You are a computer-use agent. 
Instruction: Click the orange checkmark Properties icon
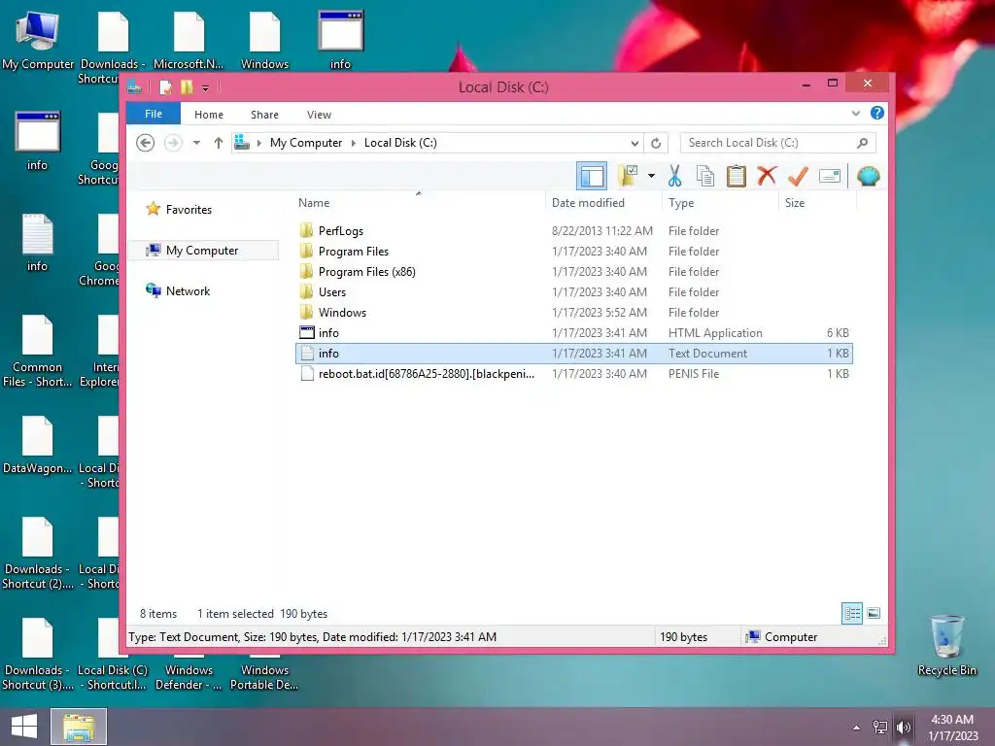point(798,176)
